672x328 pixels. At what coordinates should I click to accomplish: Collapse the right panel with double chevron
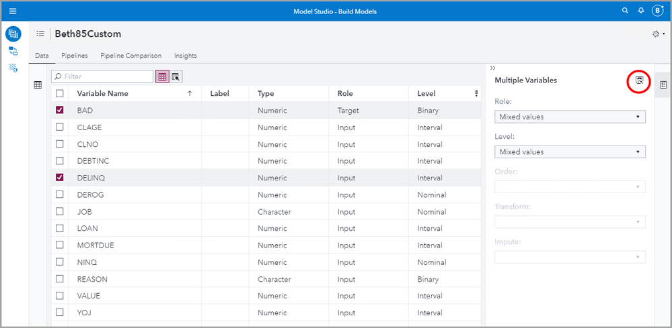pos(493,68)
